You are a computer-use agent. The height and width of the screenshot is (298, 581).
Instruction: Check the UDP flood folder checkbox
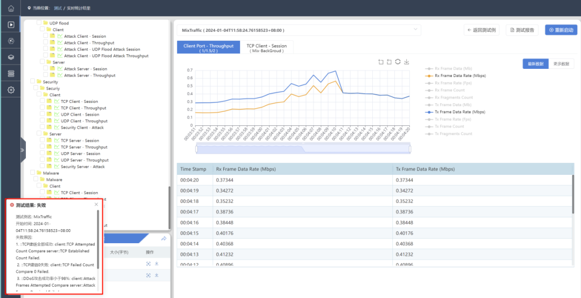(39, 23)
